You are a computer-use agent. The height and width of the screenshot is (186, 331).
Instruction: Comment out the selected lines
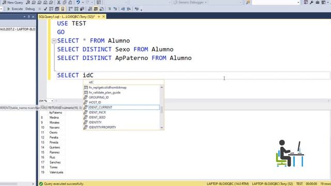click(109, 9)
